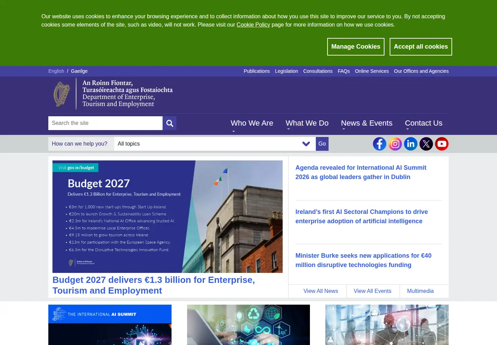Open the LinkedIn social icon

[411, 144]
